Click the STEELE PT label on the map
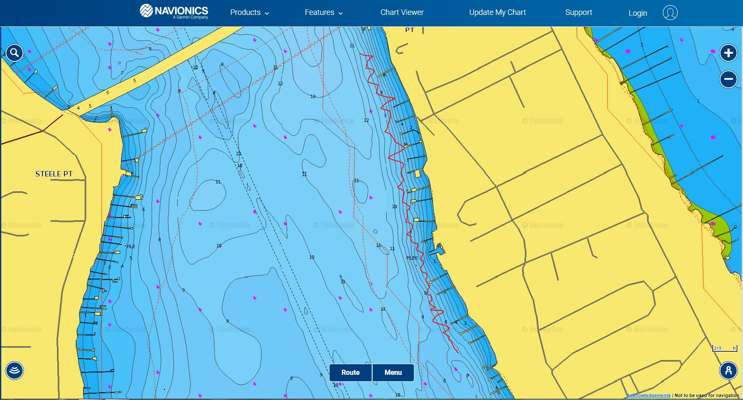Screen dimensions: 743x400 [x=54, y=174]
